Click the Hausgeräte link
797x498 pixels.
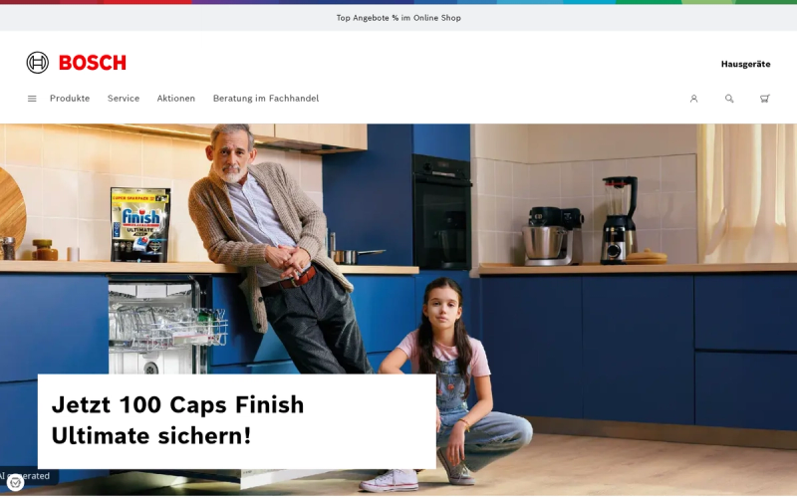(x=745, y=64)
